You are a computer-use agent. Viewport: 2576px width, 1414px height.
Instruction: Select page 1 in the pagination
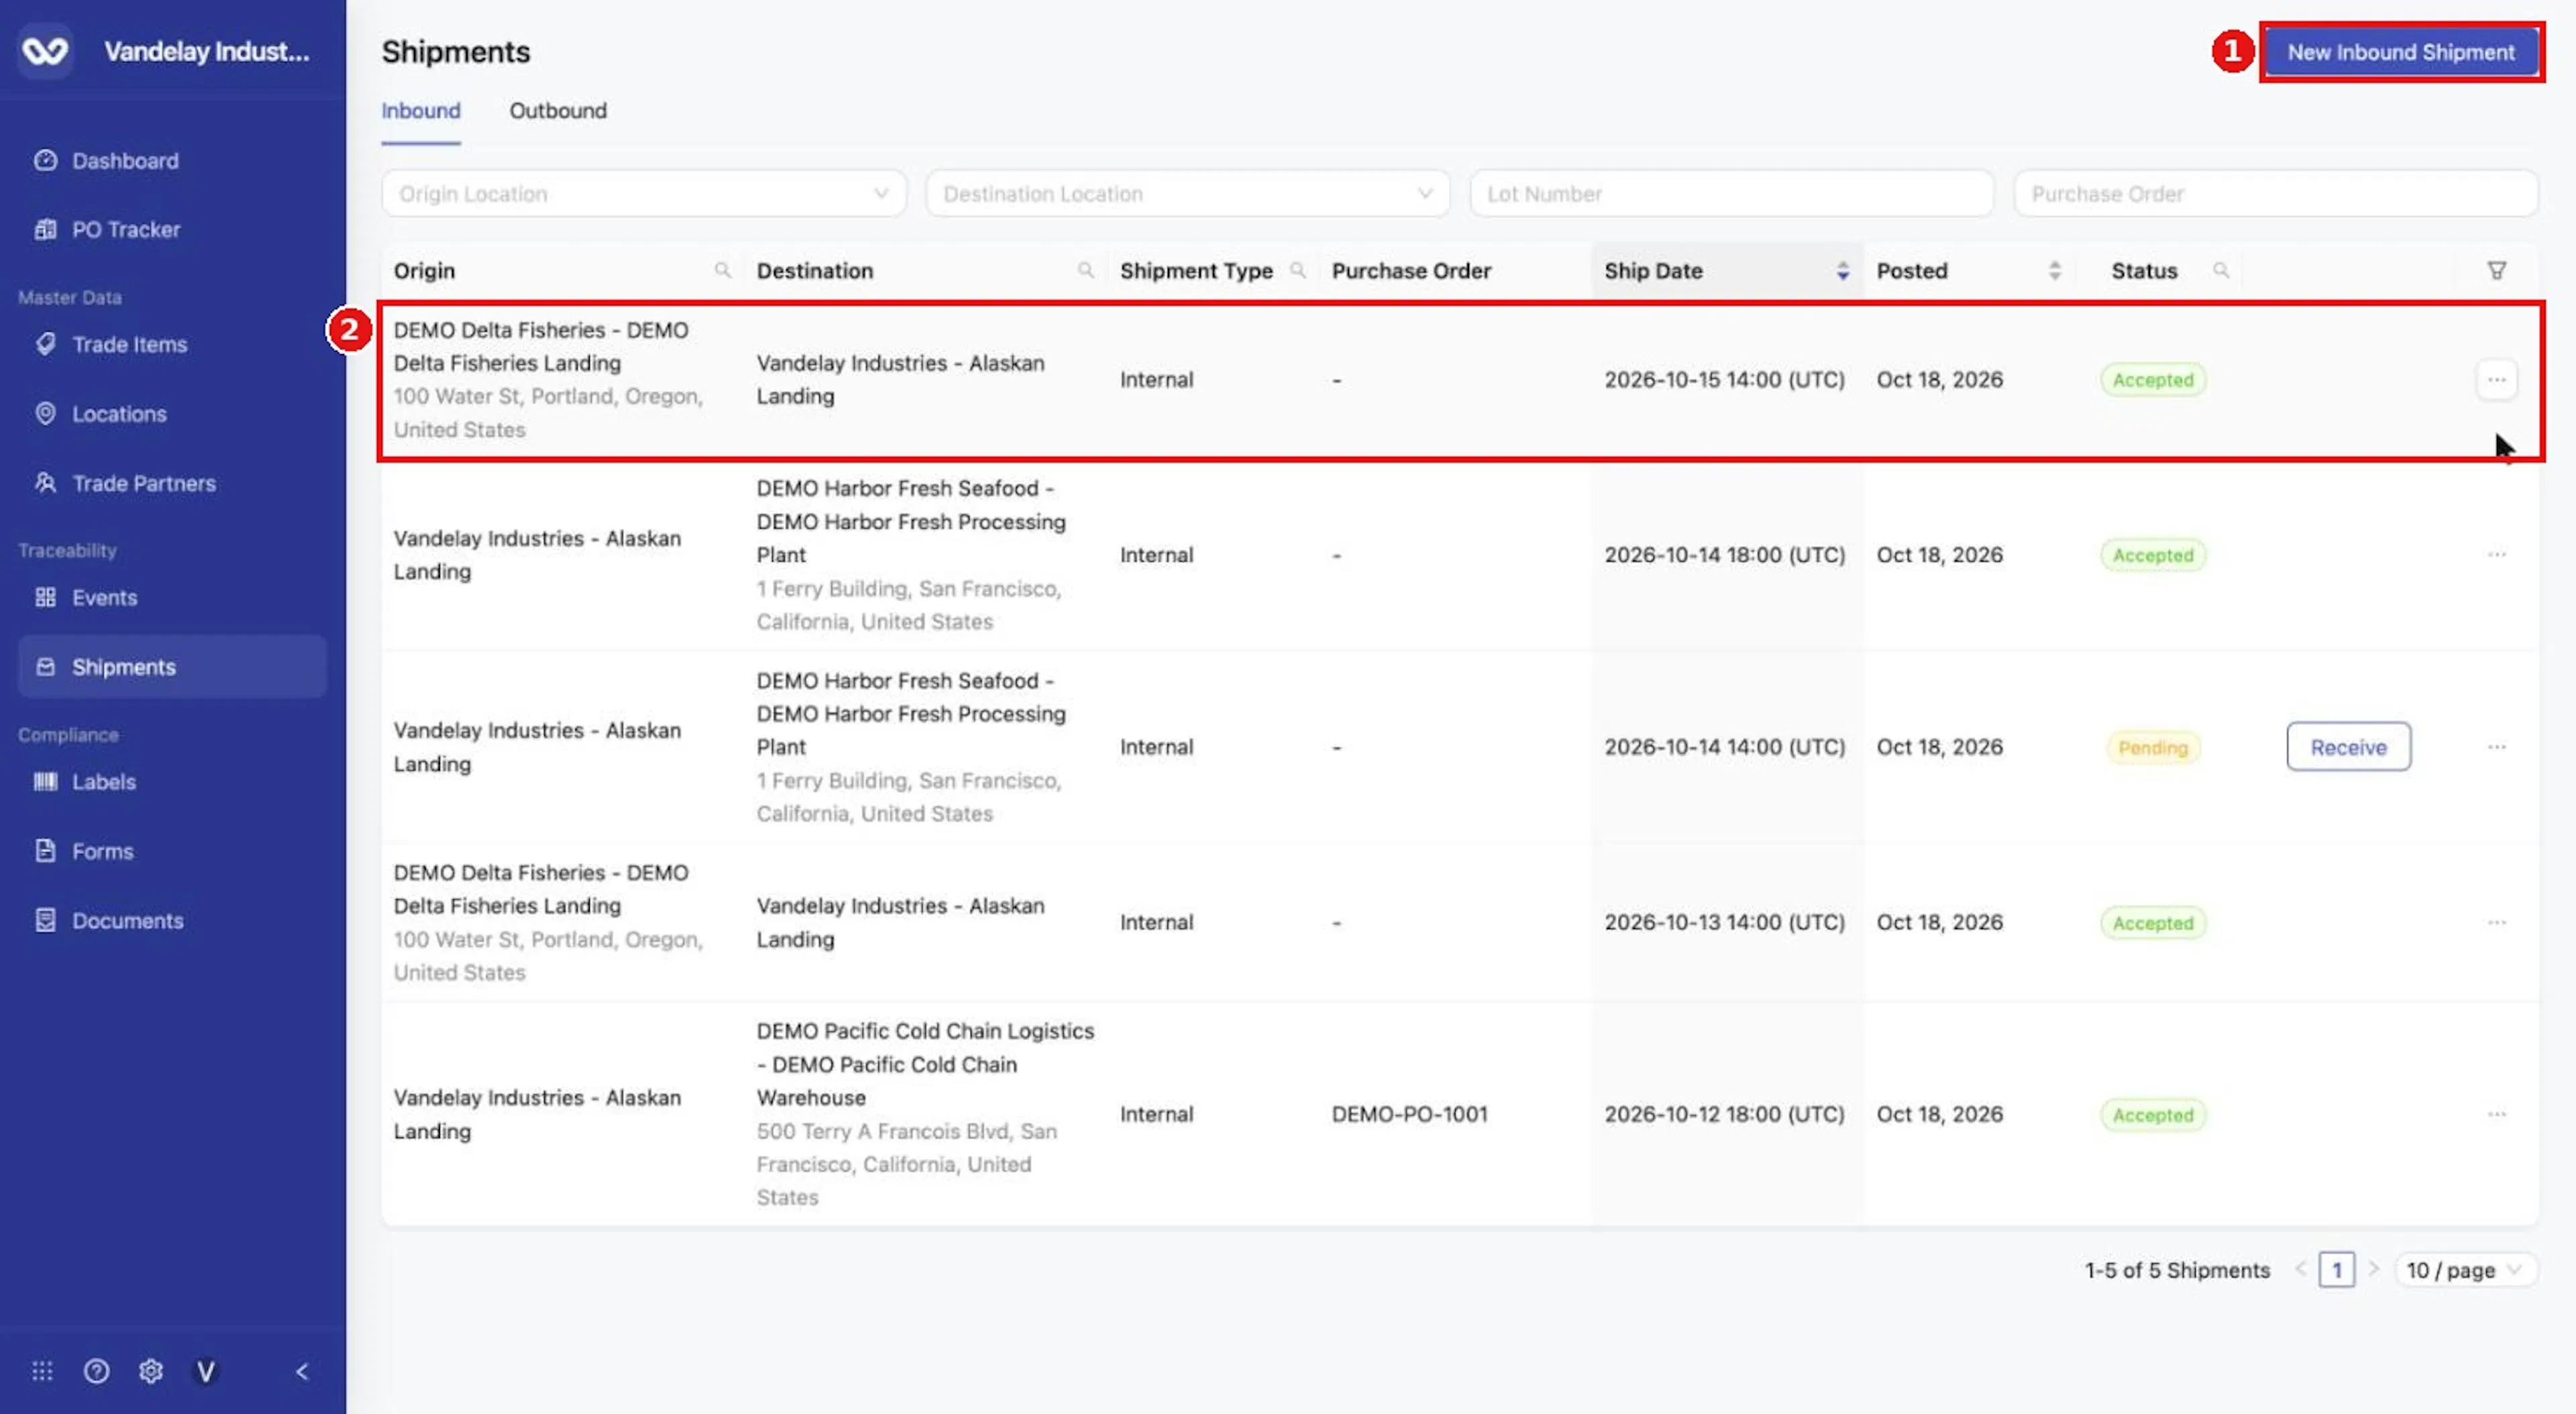click(x=2336, y=1270)
